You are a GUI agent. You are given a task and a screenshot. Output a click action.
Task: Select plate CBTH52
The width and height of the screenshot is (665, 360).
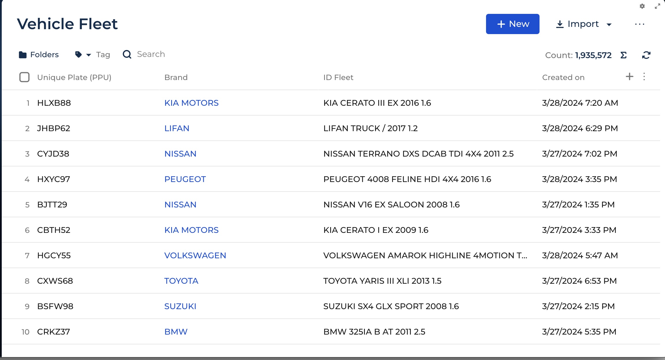tap(54, 230)
